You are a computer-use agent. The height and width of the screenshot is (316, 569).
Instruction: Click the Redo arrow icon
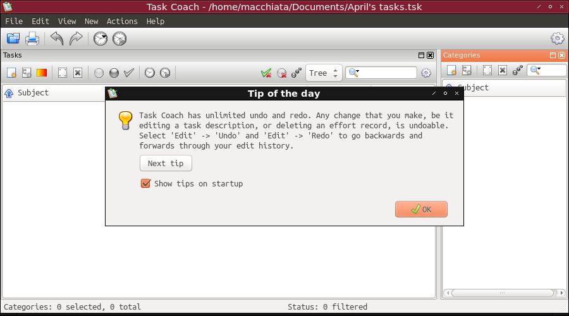(76, 39)
